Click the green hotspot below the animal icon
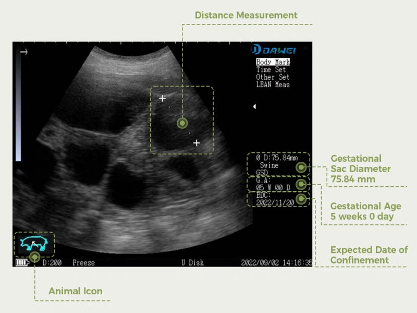 pyautogui.click(x=34, y=257)
